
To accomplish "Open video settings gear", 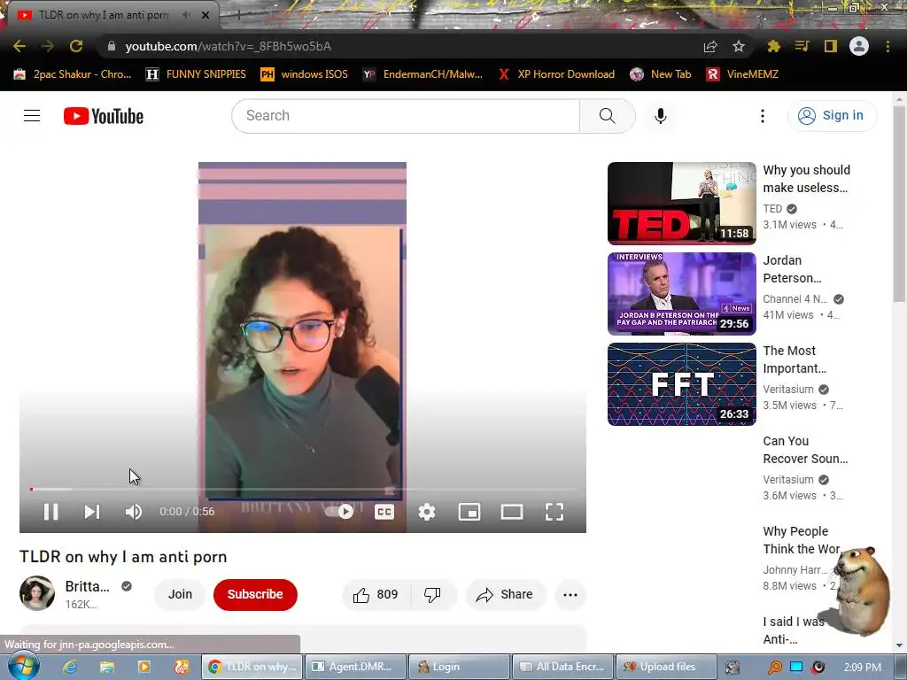I will 427,512.
